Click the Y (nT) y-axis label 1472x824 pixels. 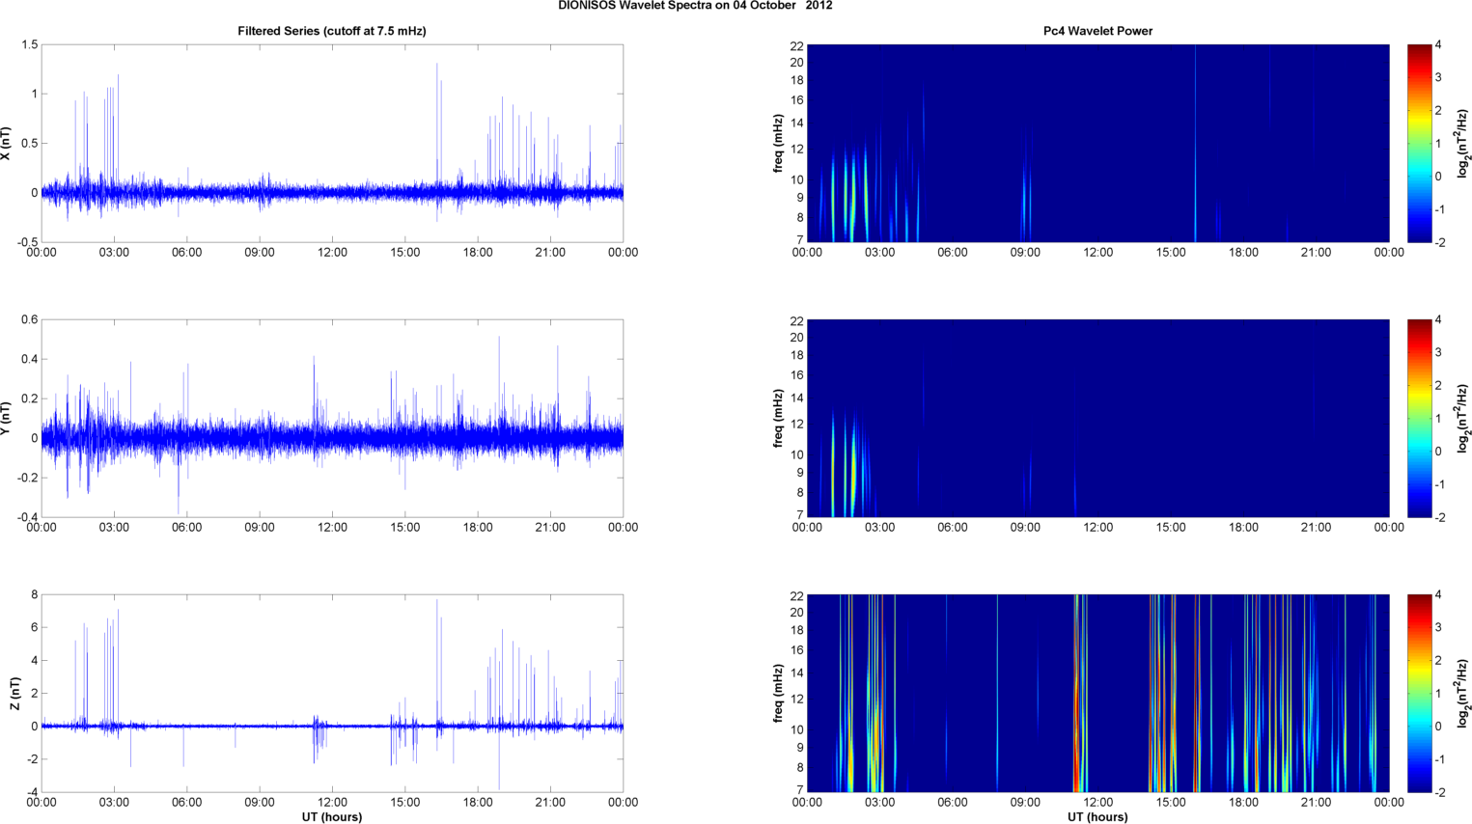pyautogui.click(x=7, y=419)
